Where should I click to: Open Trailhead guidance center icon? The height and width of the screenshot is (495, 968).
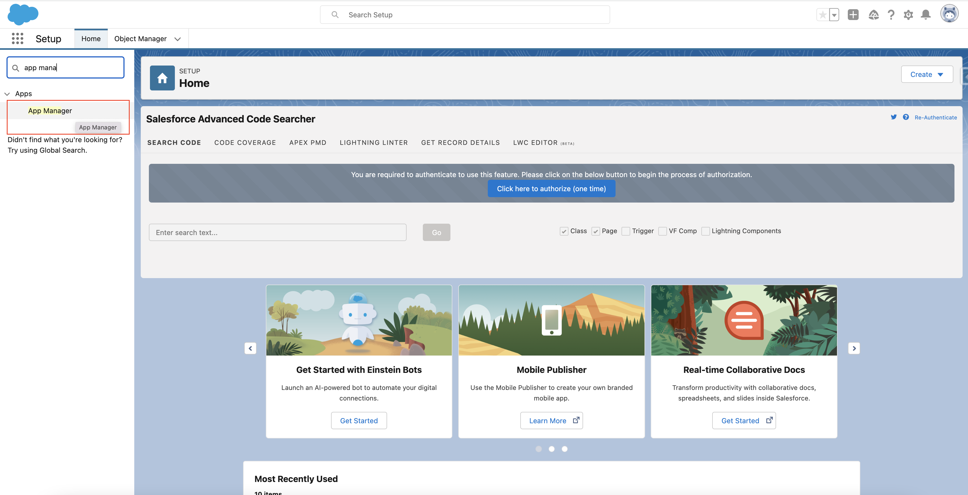[873, 15]
